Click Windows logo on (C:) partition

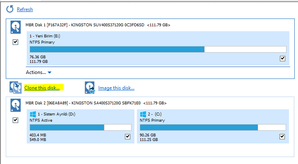point(143,114)
